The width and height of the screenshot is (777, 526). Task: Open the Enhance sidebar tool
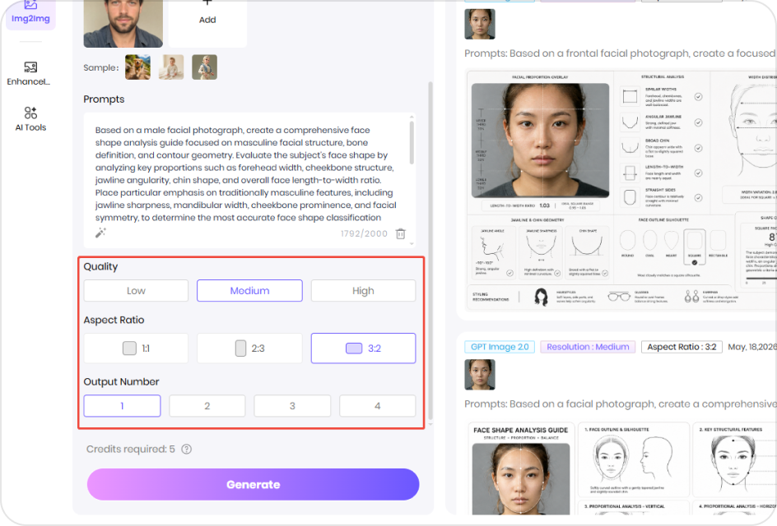pos(30,73)
